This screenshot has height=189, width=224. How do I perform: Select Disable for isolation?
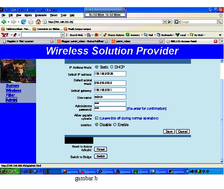[x=96, y=124]
